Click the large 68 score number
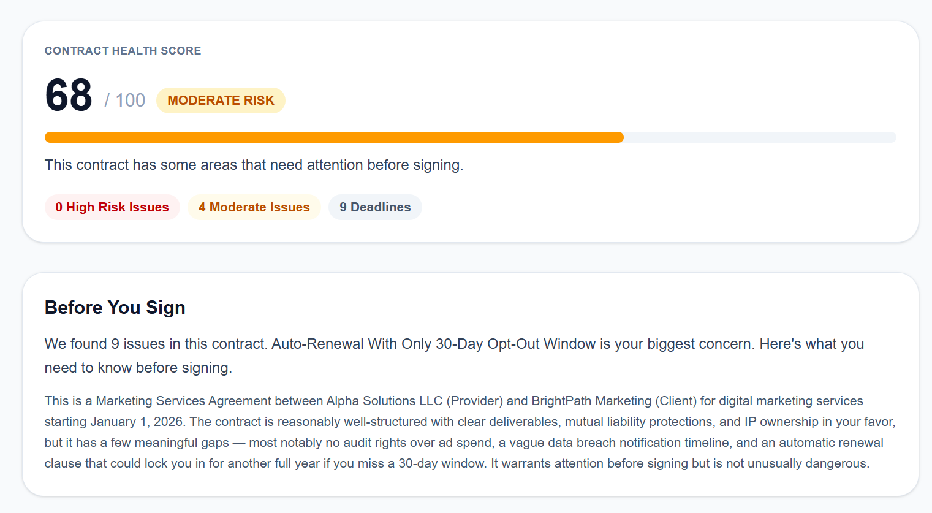Viewport: 932px width, 513px height. pyautogui.click(x=69, y=96)
